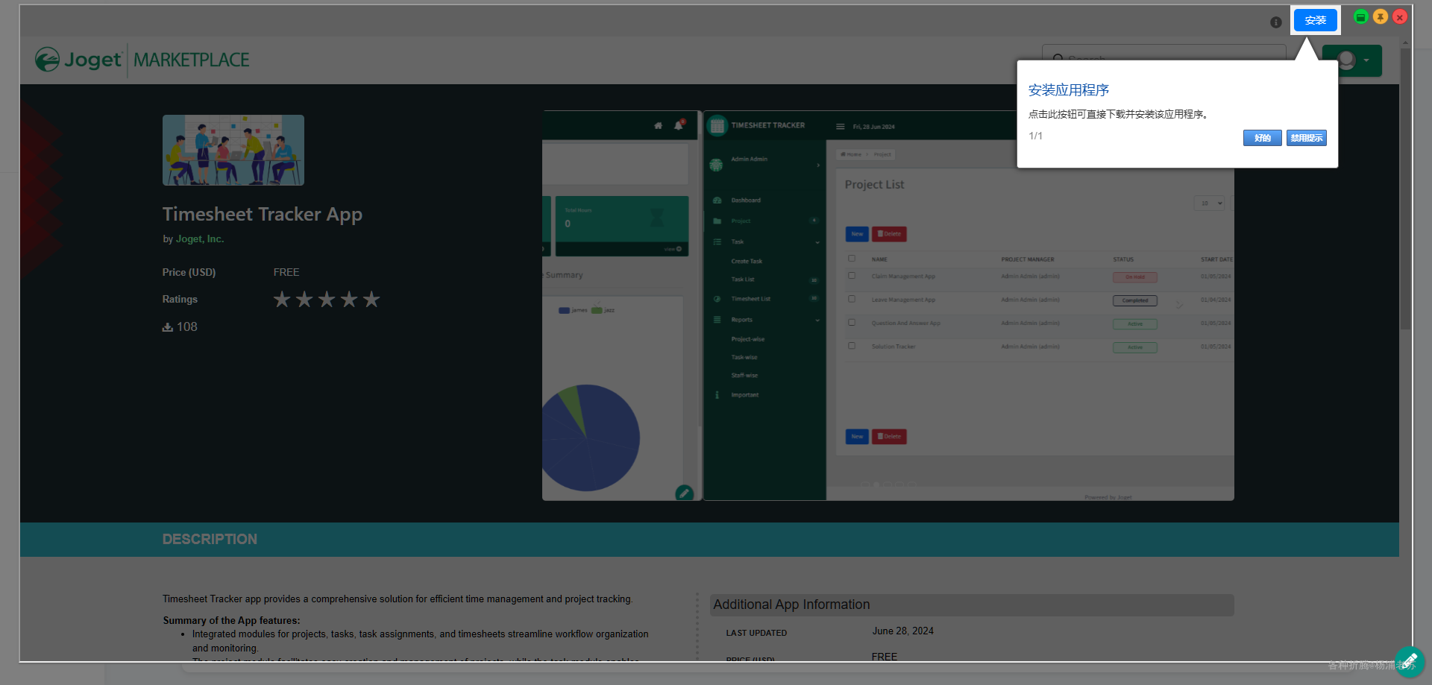
Task: Click the green window icon in the title bar
Action: click(1361, 17)
